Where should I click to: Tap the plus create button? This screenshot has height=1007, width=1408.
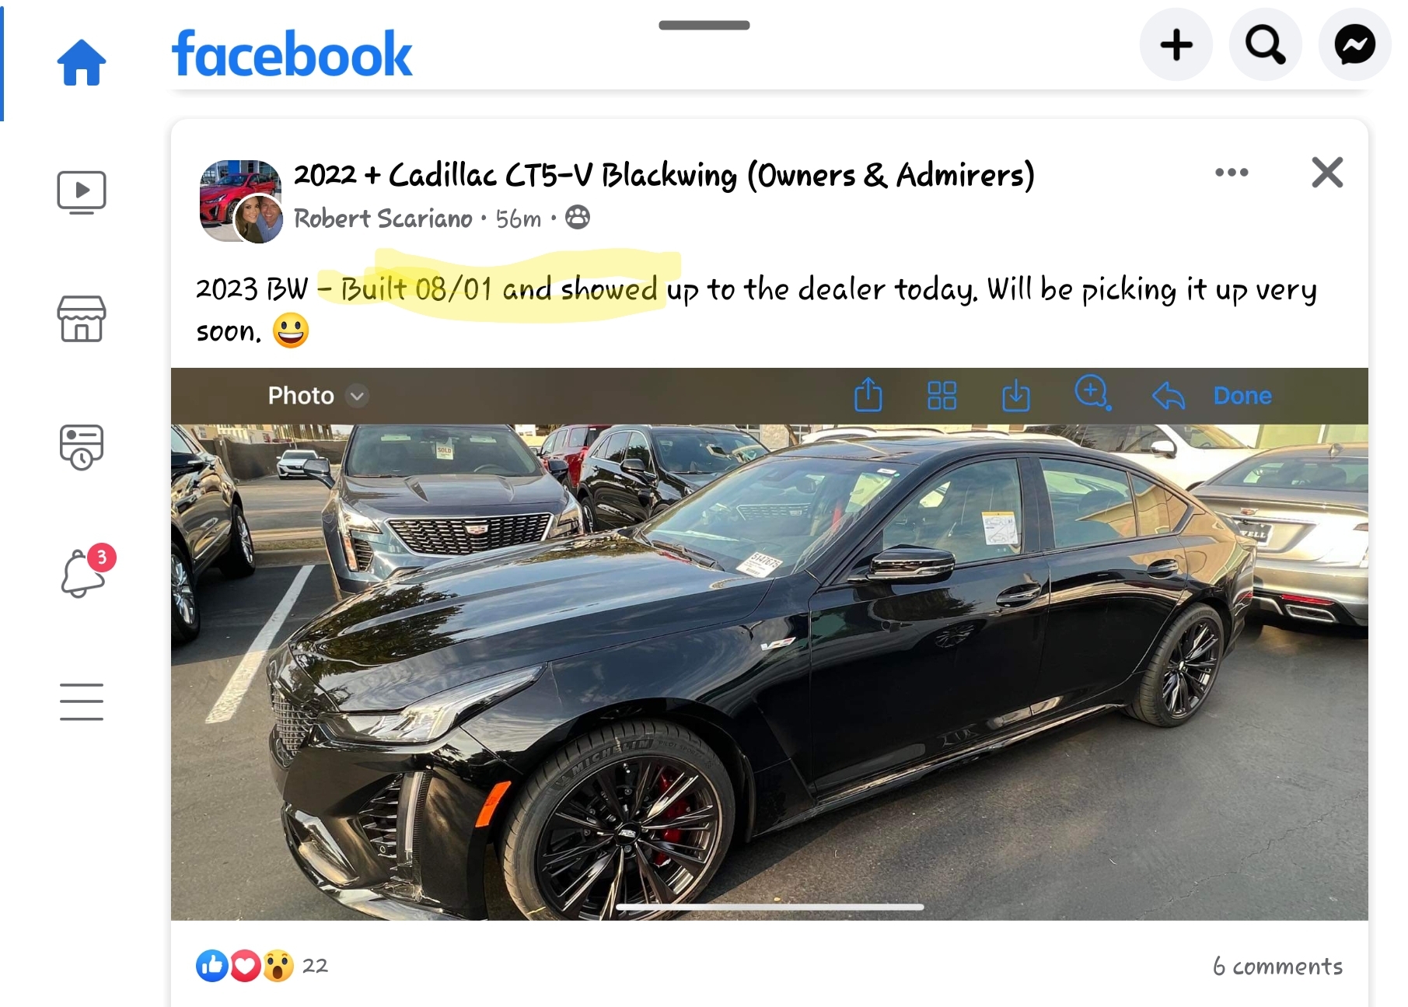[1176, 45]
